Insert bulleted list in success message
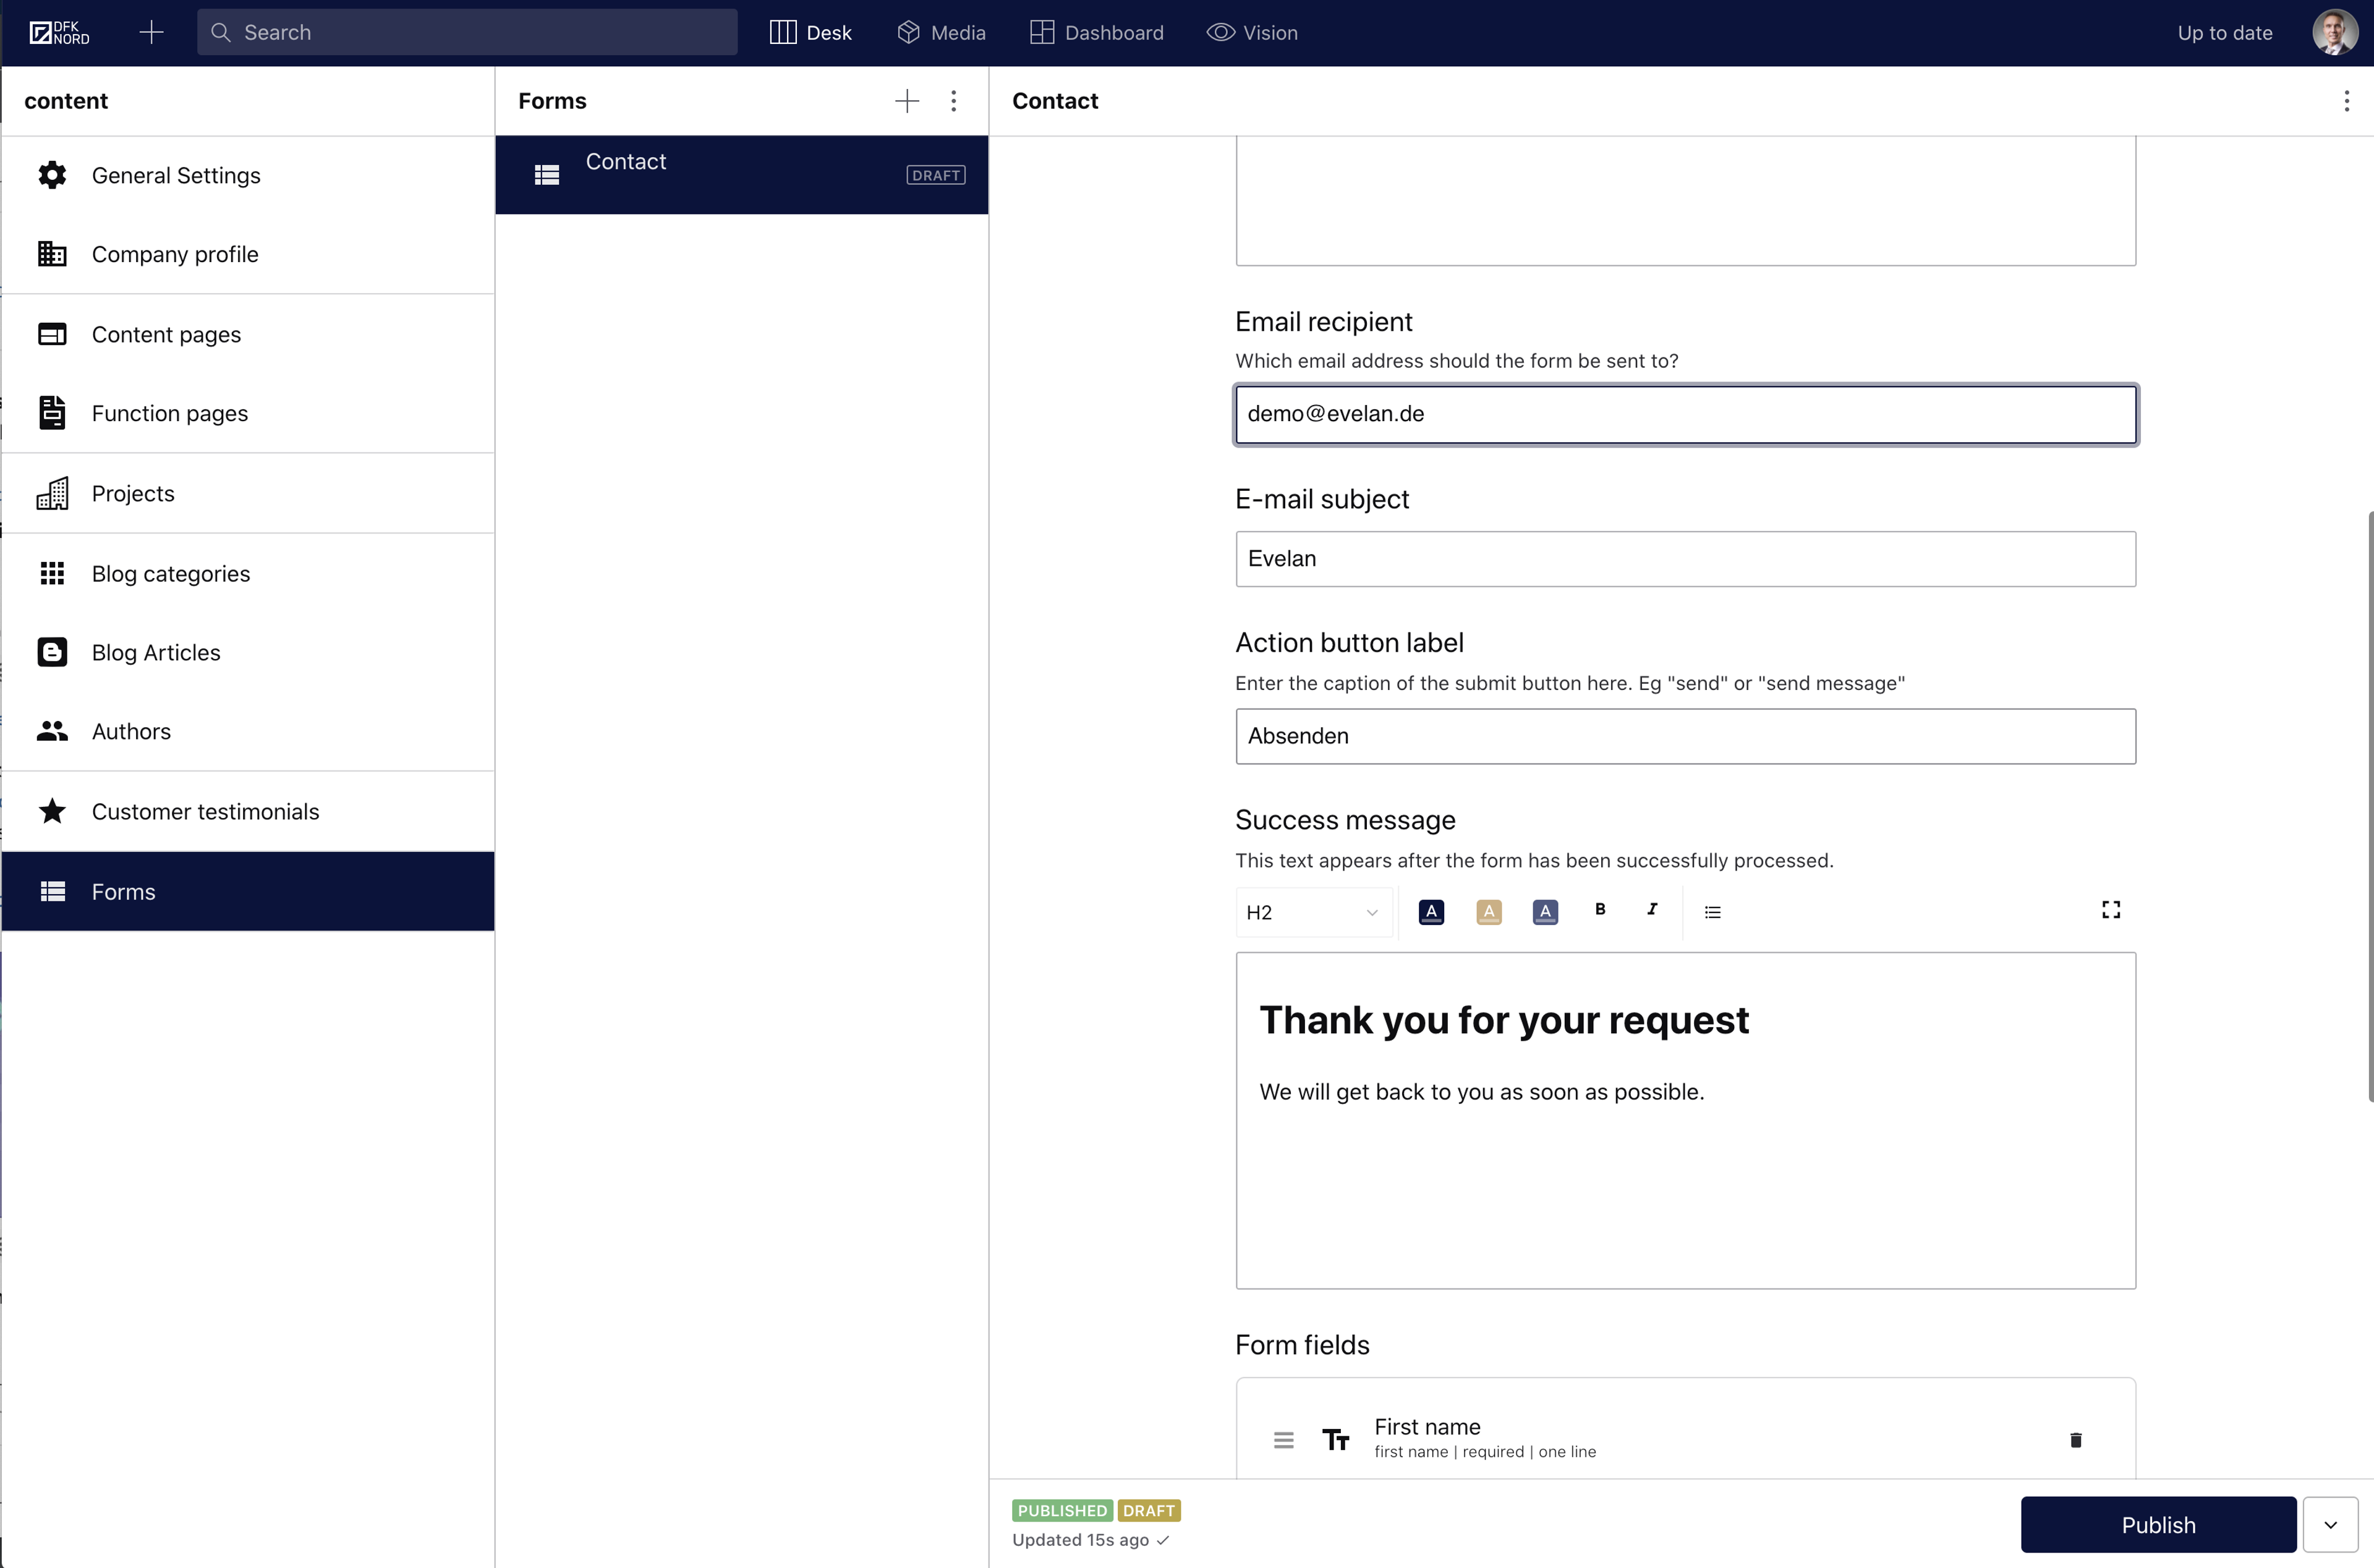The width and height of the screenshot is (2374, 1568). pyautogui.click(x=1712, y=911)
